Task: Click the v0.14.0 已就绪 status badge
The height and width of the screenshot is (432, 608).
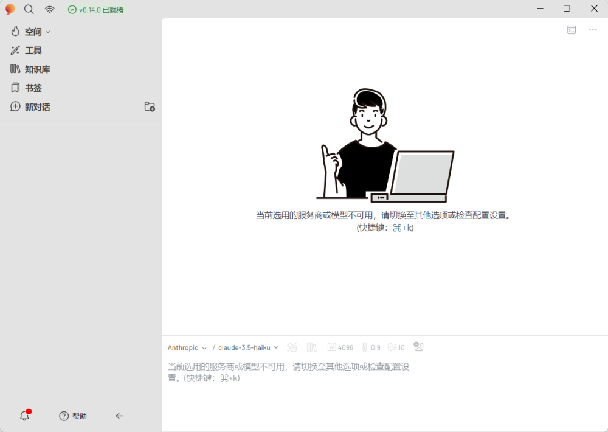Action: (95, 9)
